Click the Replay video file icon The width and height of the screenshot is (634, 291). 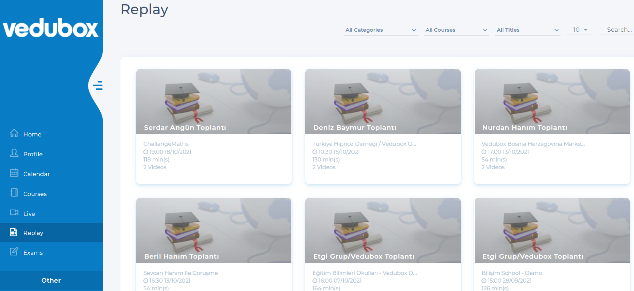click(x=14, y=232)
